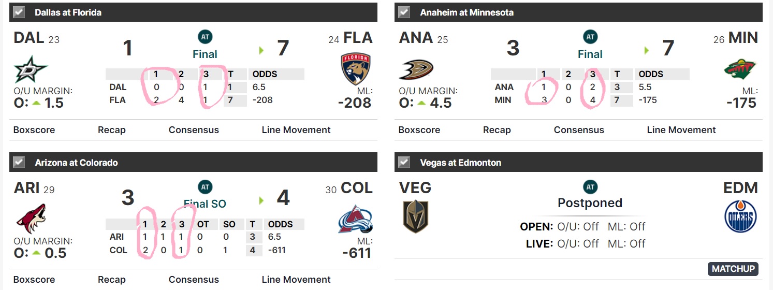Image resolution: width=773 pixels, height=290 pixels.
Task: Click the Edmonton Oilers team logo
Action: pos(740,217)
